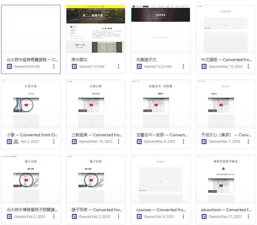Image resolution: width=257 pixels, height=225 pixels.
Task: Open three-dot menu on 三教經典 card
Action: point(118,141)
